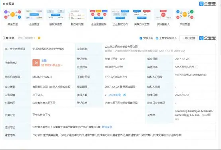The height and width of the screenshot is (150, 221).
Task: Open the 风险图谱 thumbnail
Action: (x=185, y=15)
